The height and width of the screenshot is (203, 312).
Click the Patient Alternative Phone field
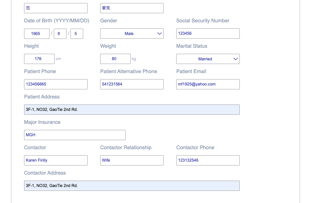132,84
